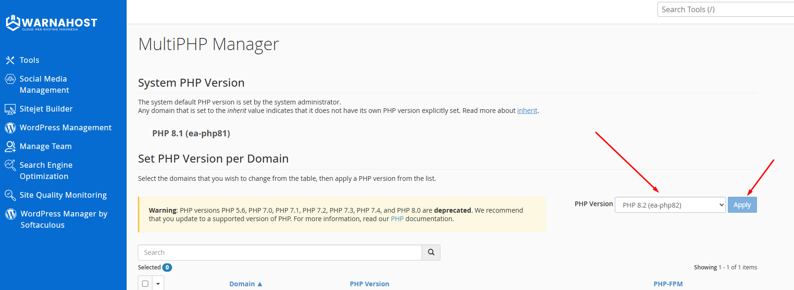Click the Search Engine Optimization icon
794x290 pixels.
[x=10, y=165]
